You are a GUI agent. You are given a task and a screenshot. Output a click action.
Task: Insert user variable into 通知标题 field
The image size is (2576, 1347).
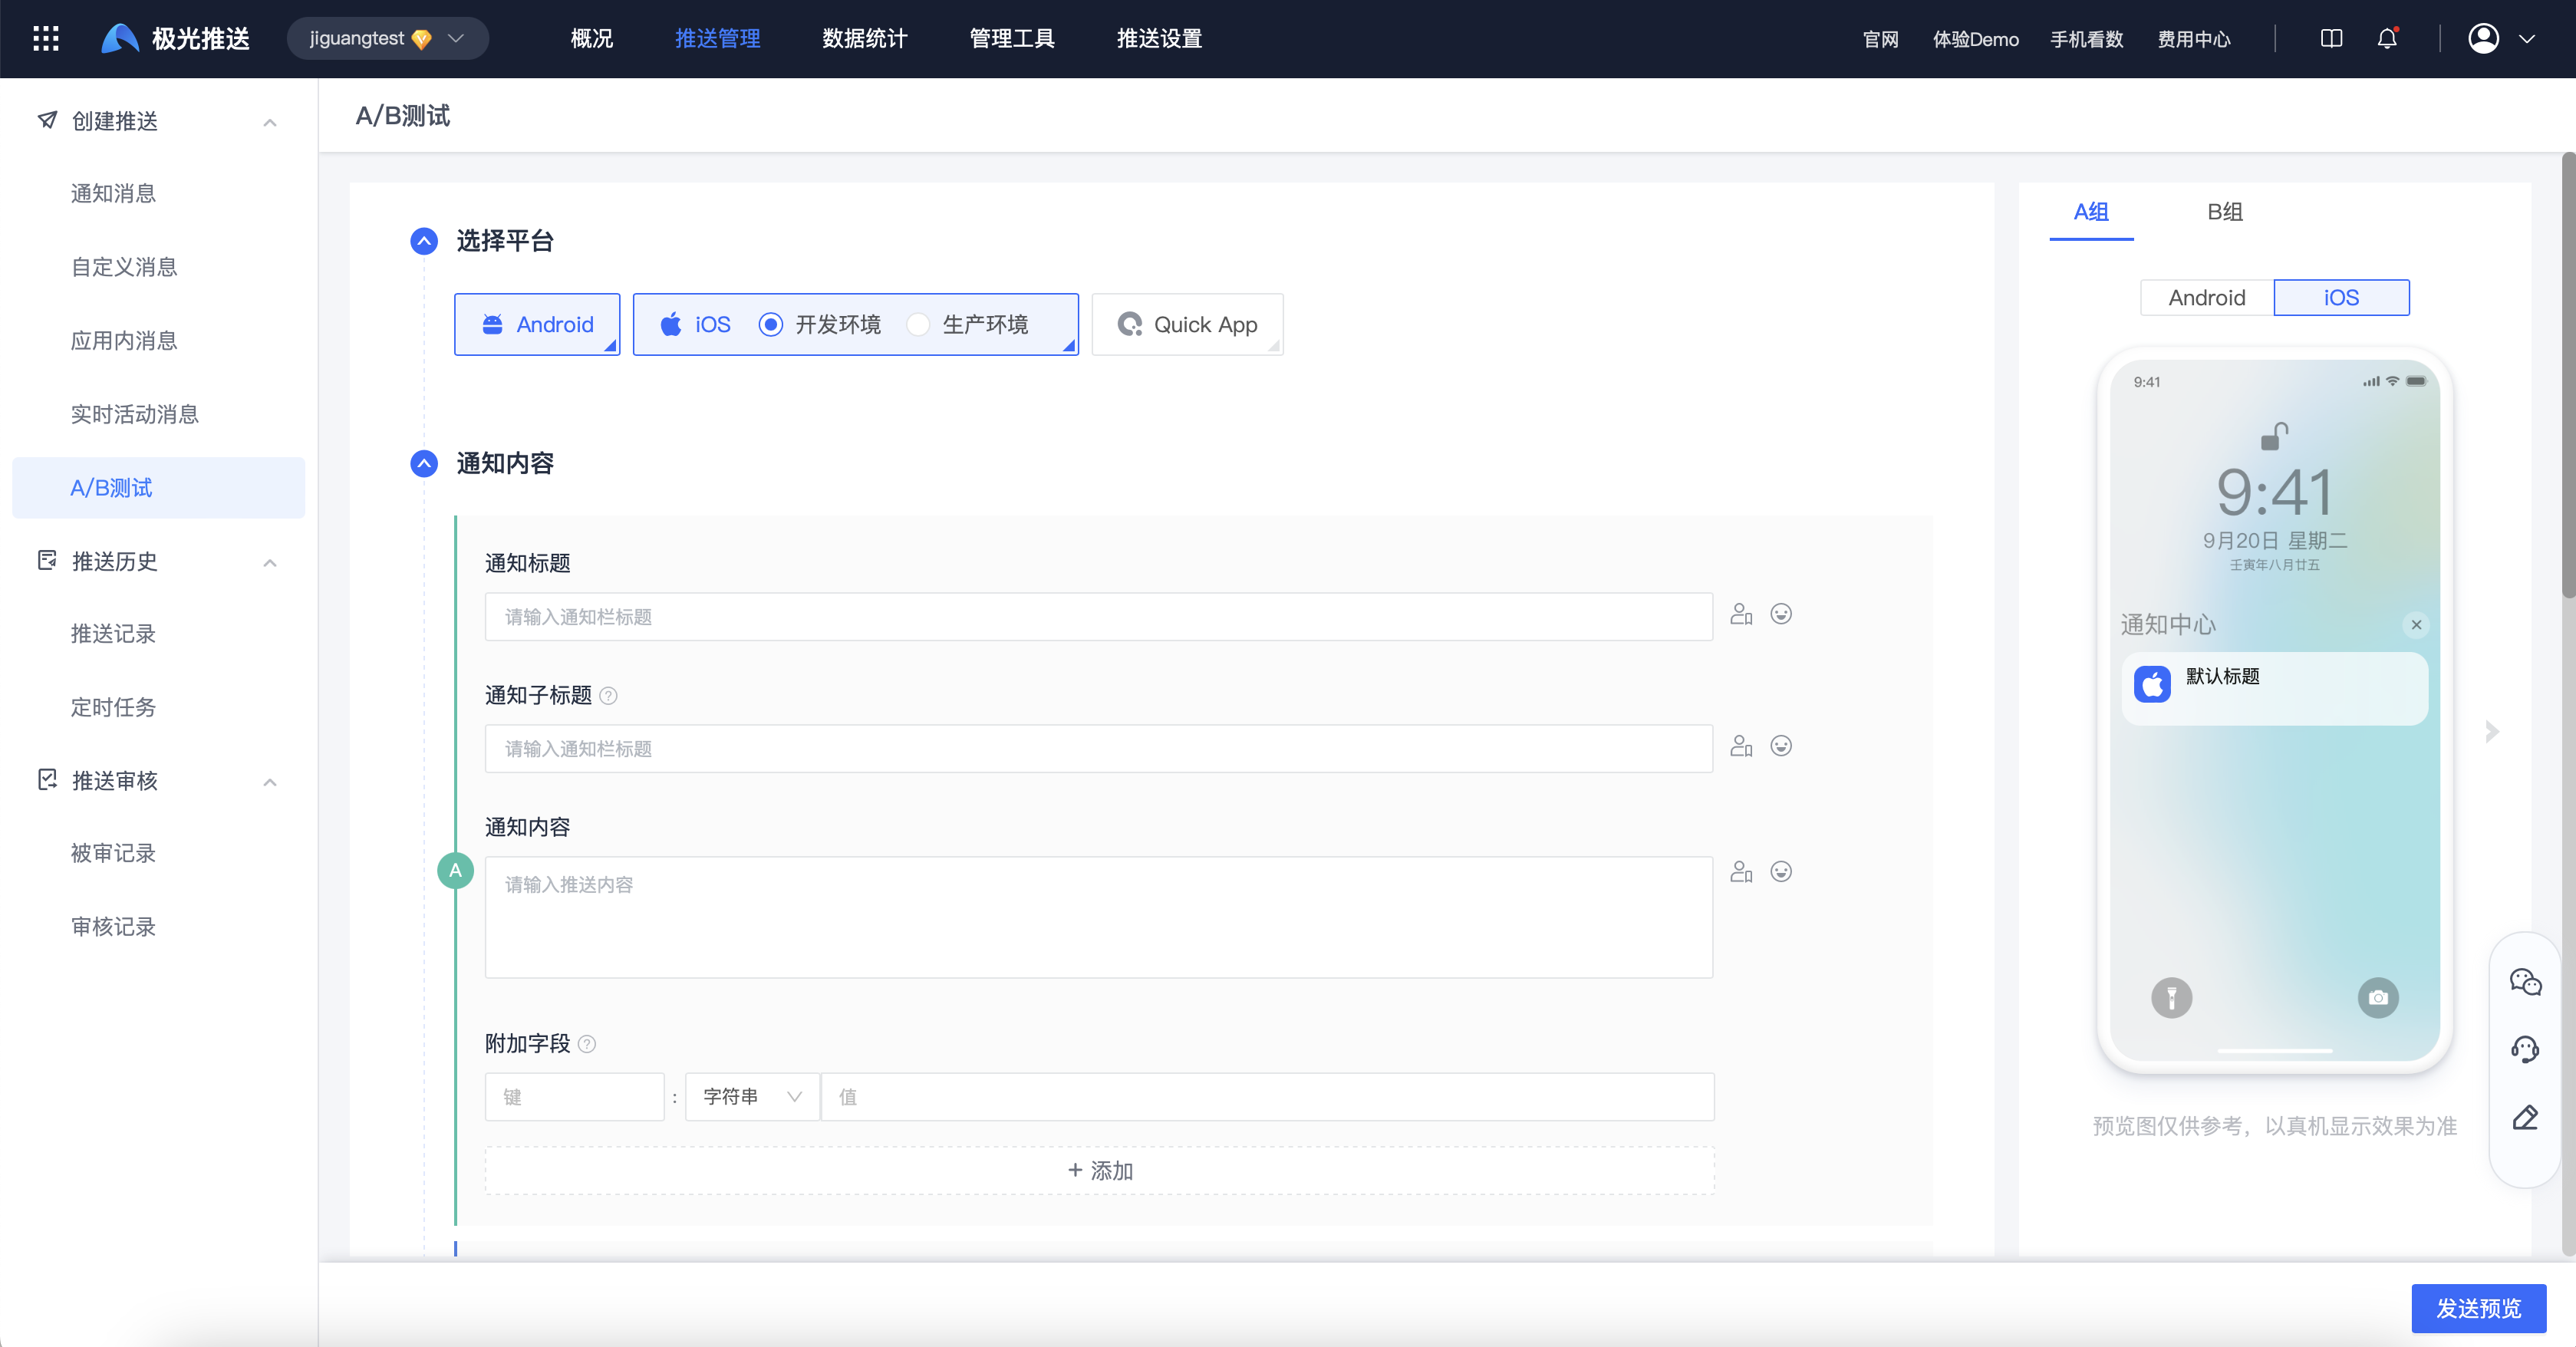[x=1741, y=614]
